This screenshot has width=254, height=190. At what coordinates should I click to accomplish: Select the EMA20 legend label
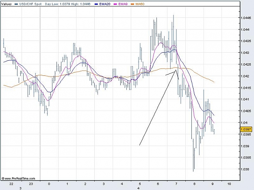(104, 4)
